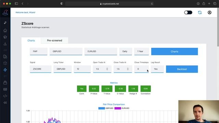Click the Pair Price Comparison title

click(x=114, y=104)
